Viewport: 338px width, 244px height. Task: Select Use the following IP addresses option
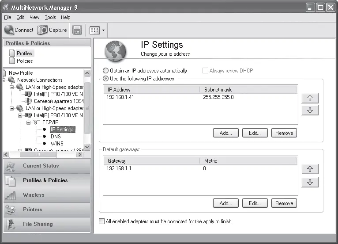(x=105, y=79)
